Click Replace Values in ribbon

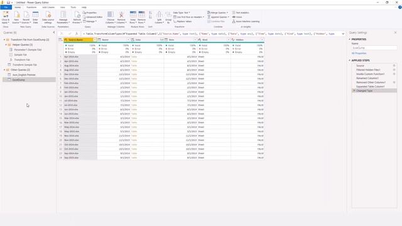(x=183, y=21)
